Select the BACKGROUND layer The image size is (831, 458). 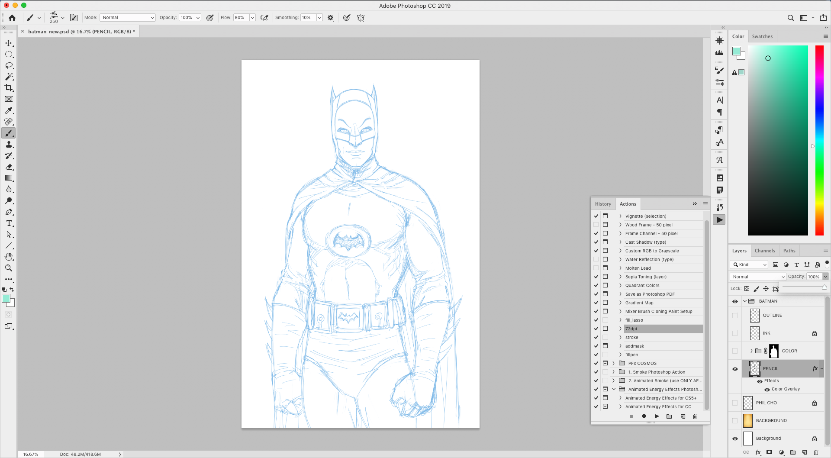(x=783, y=421)
